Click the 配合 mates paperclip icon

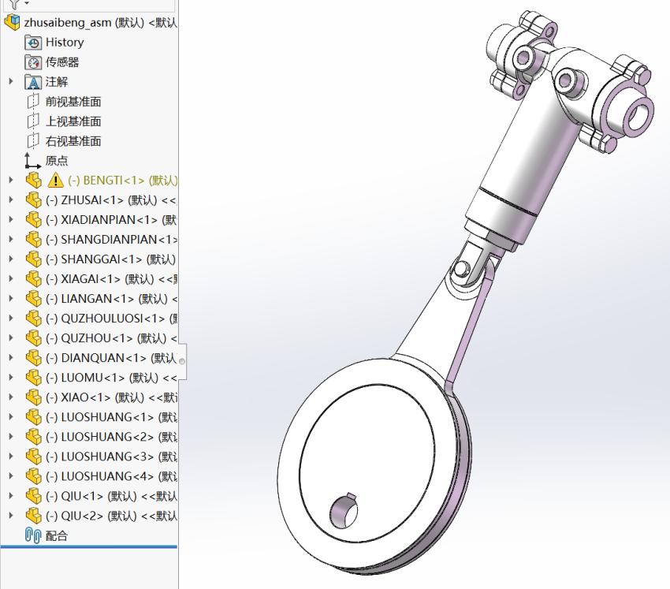(x=33, y=536)
